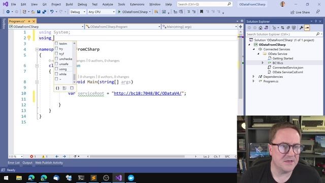The width and height of the screenshot is (325, 183).
Task: Select 'while' in the IntelliSense list
Action: coord(63,74)
